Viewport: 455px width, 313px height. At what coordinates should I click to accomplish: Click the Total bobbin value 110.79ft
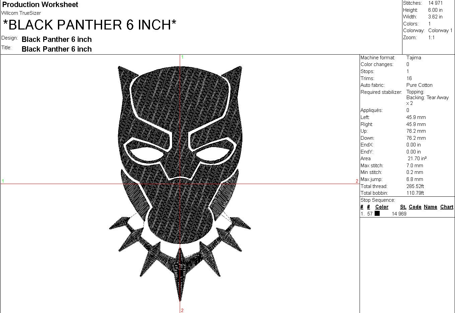pyautogui.click(x=415, y=193)
